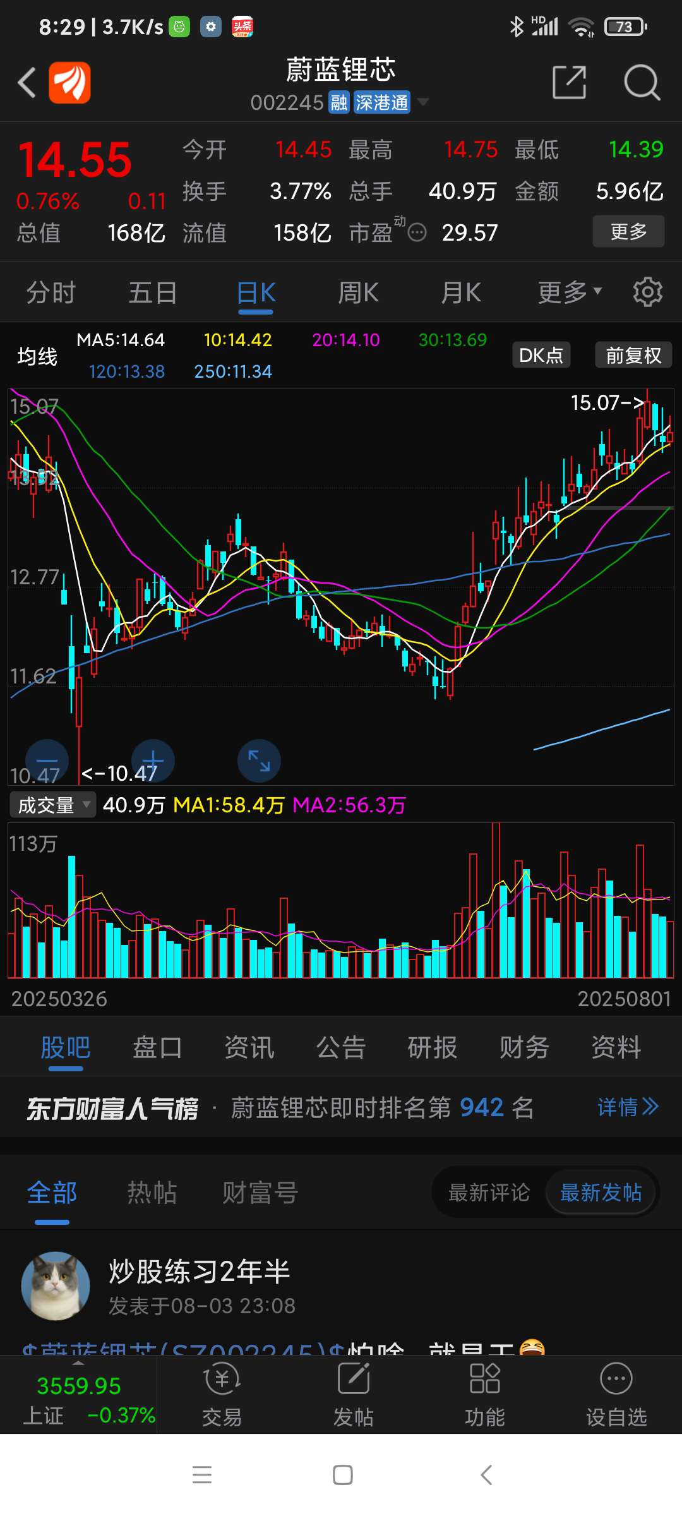This screenshot has width=682, height=1516.
Task: Select the 周K chart tab
Action: 358,292
